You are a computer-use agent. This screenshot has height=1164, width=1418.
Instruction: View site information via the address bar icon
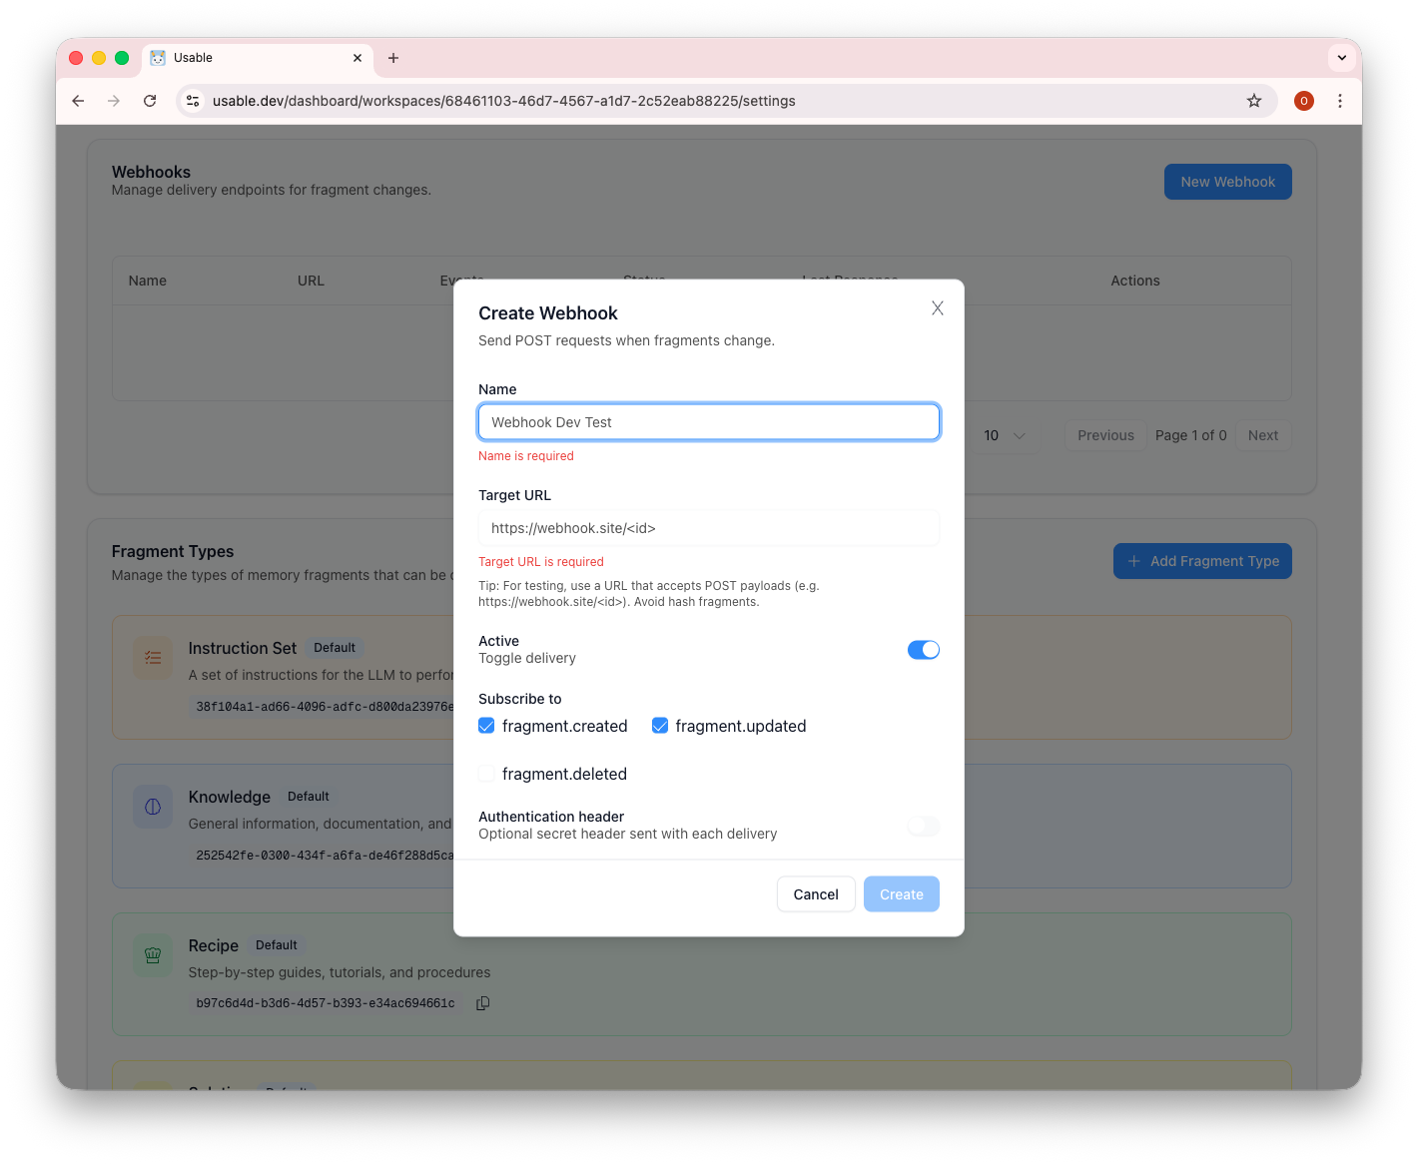tap(192, 101)
